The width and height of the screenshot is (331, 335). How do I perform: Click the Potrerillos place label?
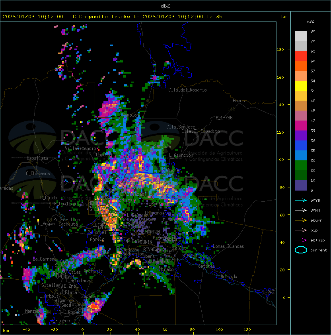tap(66, 220)
